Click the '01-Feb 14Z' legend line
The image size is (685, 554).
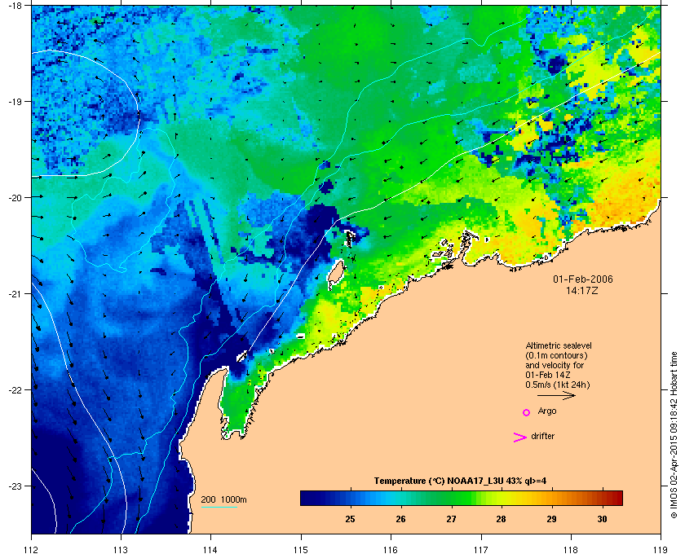[548, 375]
